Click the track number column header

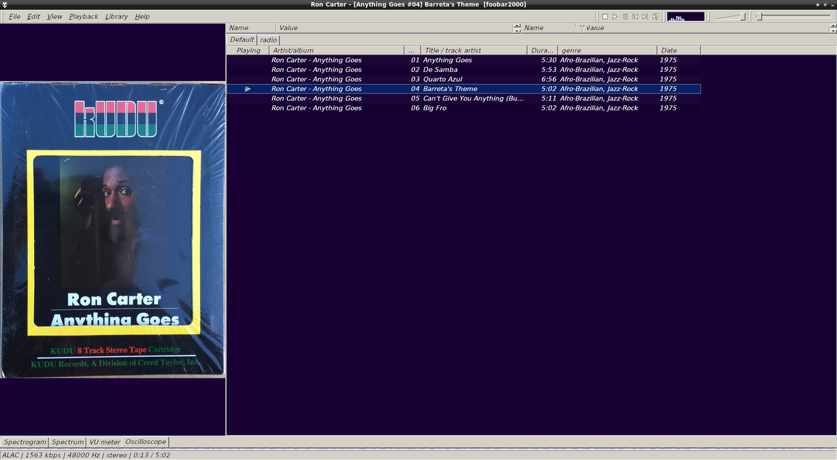click(x=413, y=50)
